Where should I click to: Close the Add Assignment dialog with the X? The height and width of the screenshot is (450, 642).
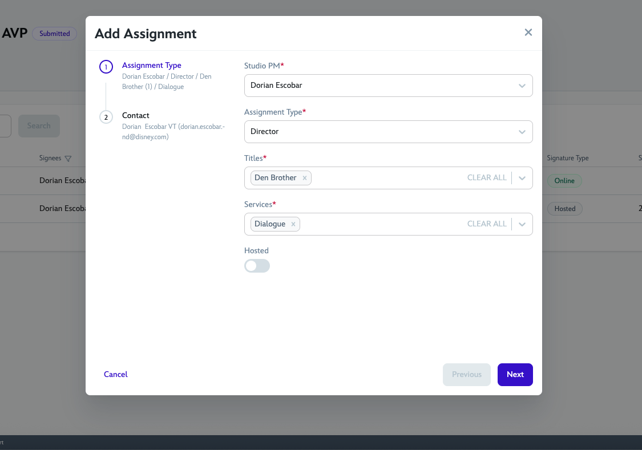point(528,33)
